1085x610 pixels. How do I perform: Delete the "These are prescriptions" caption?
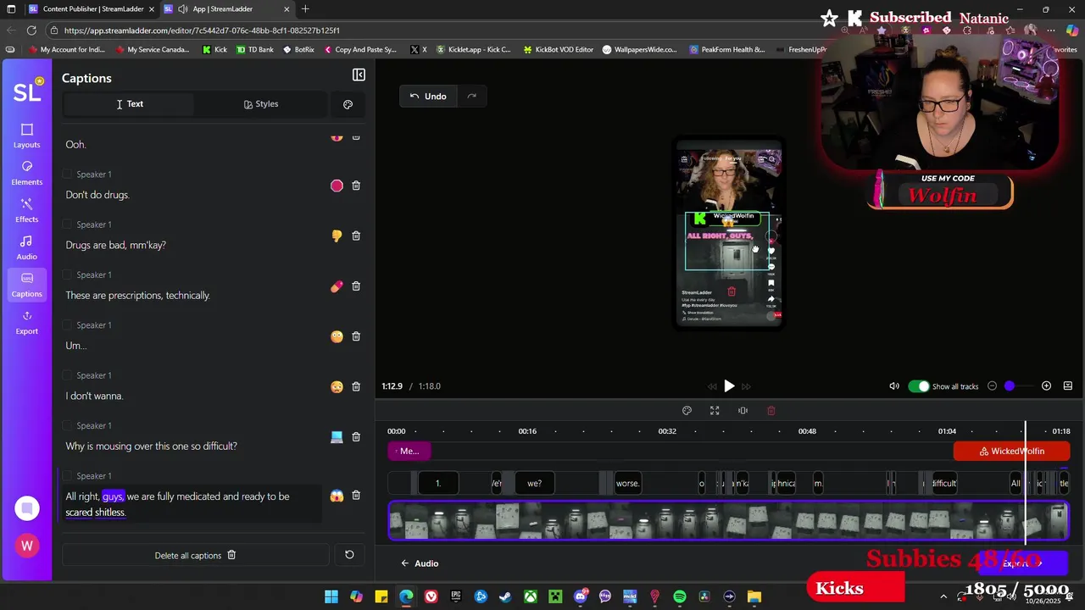tap(356, 286)
